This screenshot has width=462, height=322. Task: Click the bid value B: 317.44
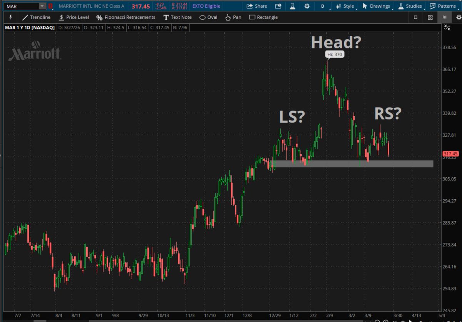[x=179, y=4]
